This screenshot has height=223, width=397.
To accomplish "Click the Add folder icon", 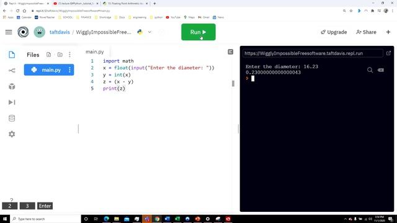I will [60, 55].
